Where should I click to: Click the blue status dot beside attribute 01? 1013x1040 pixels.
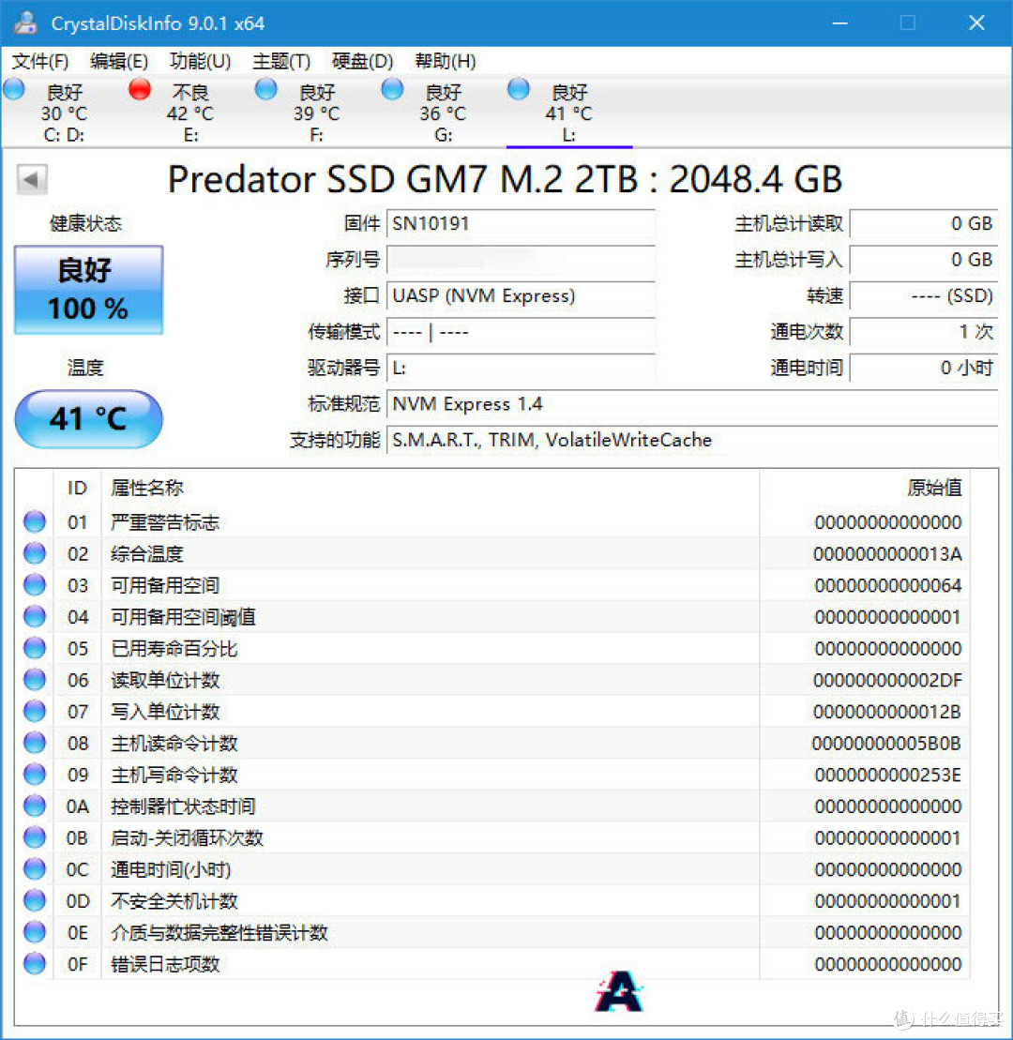pos(34,521)
